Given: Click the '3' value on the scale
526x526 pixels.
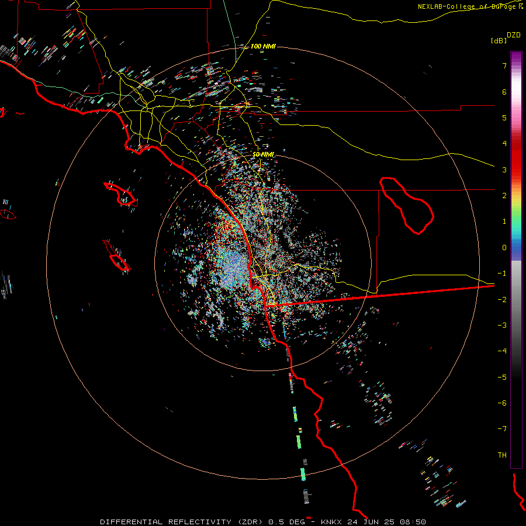Looking at the screenshot, I should point(504,169).
